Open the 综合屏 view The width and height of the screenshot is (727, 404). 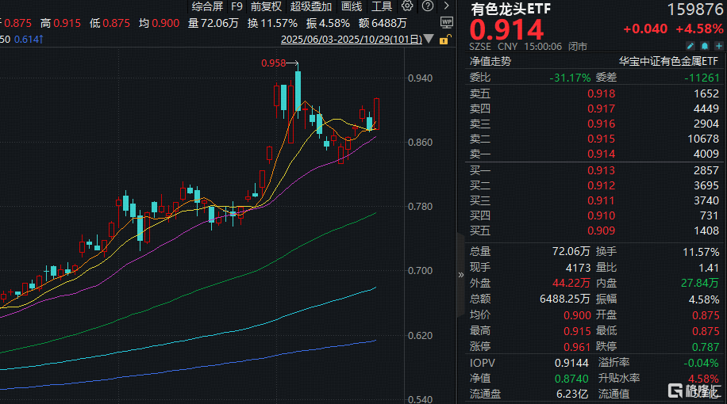tap(207, 6)
